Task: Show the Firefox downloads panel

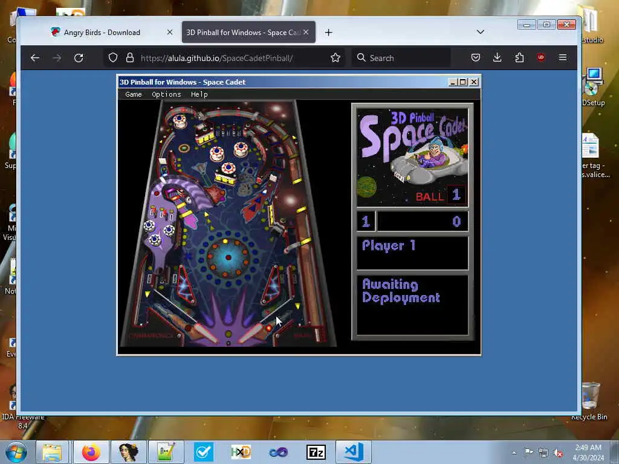Action: coord(497,58)
